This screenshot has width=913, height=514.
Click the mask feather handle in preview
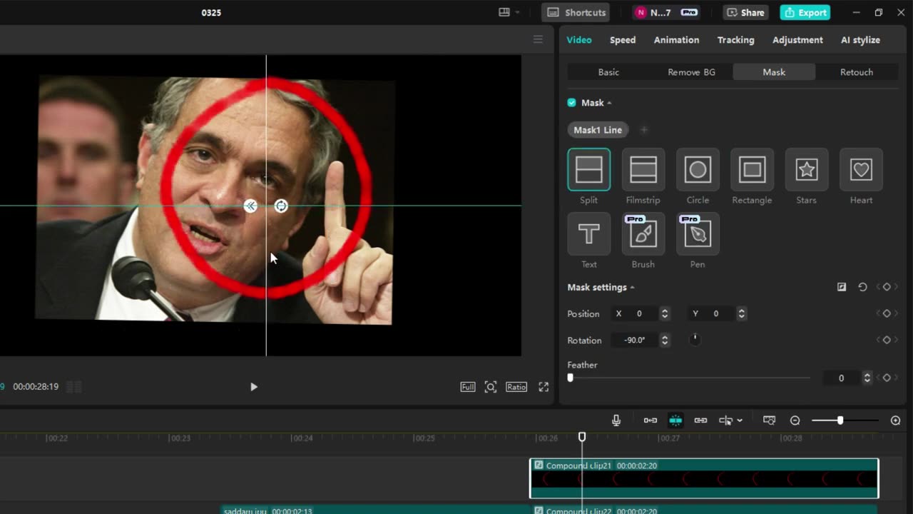tap(250, 206)
